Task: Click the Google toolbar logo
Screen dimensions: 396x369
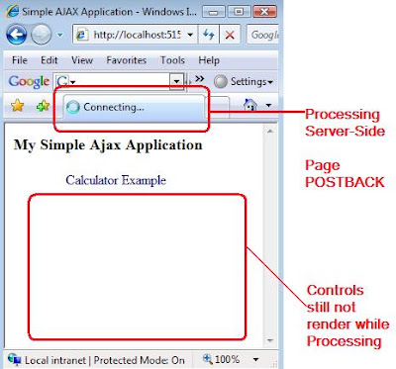Action: [x=29, y=81]
